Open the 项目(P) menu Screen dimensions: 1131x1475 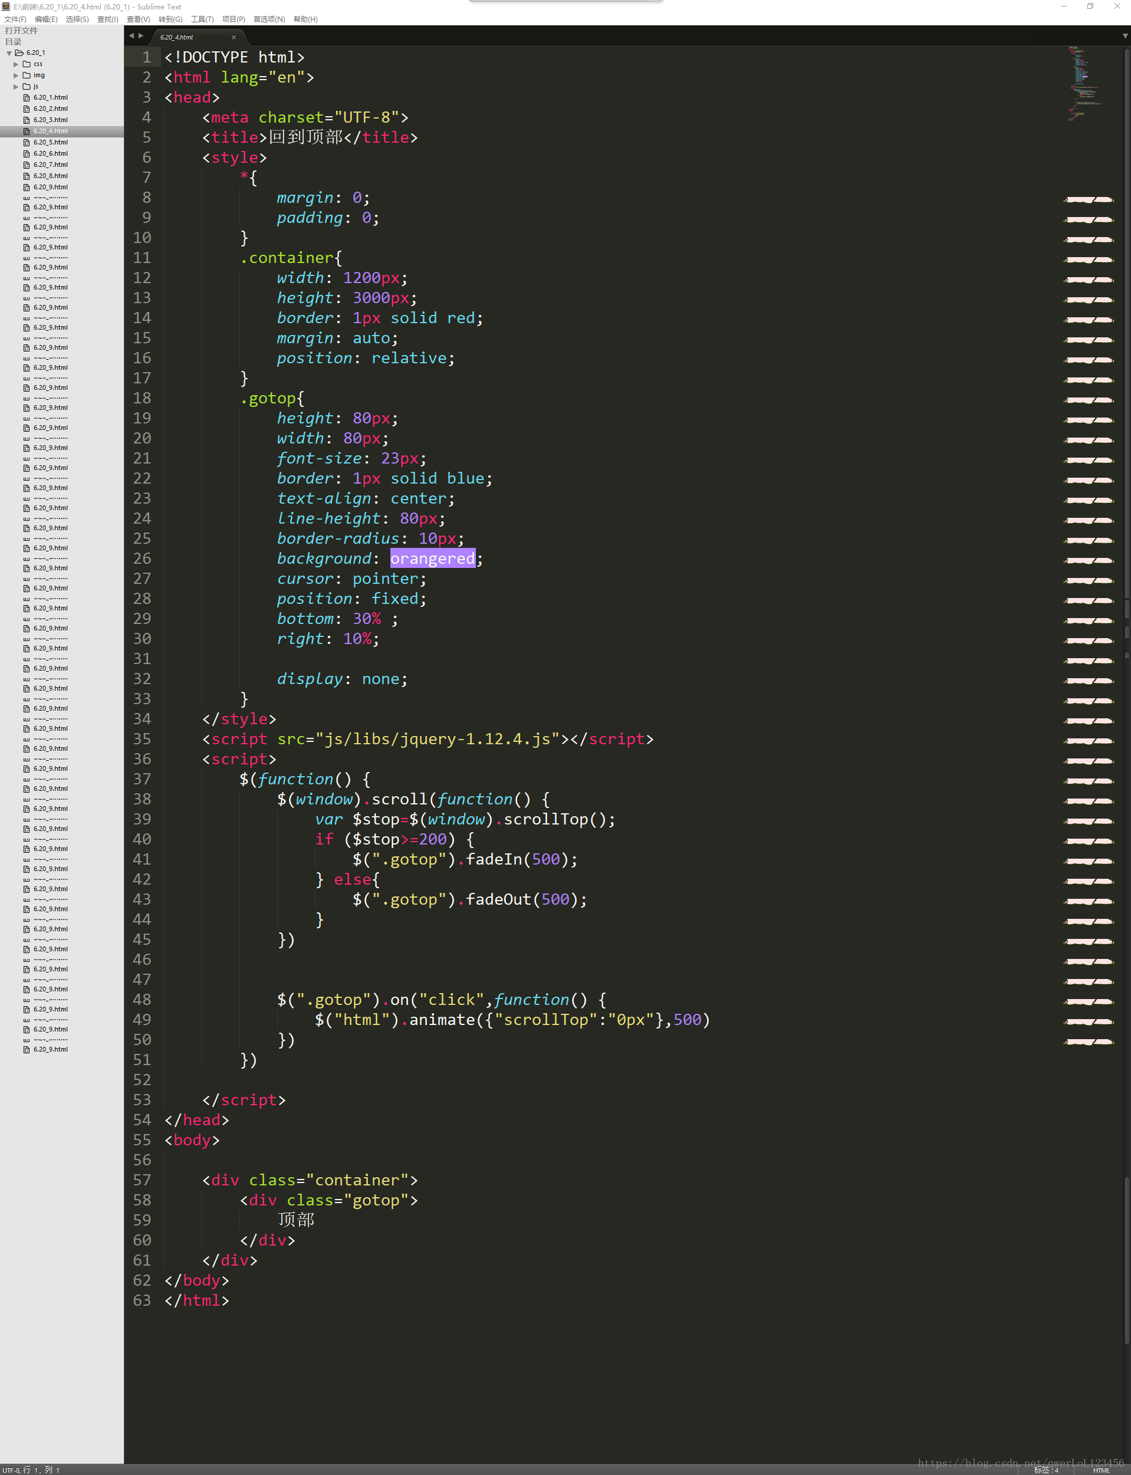[234, 19]
